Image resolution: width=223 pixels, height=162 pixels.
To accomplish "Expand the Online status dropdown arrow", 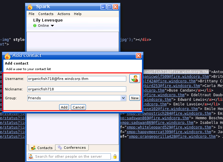I will pyautogui.click(x=52, y=26).
